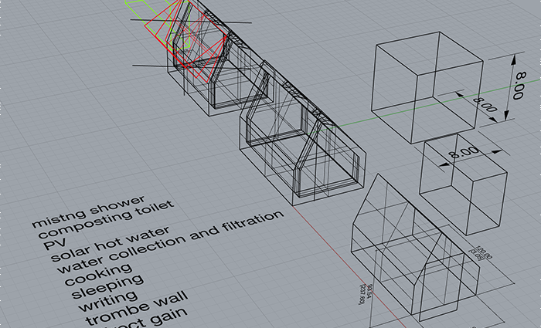Select the "composting toilet" text object
541x328 pixels.
(107, 219)
